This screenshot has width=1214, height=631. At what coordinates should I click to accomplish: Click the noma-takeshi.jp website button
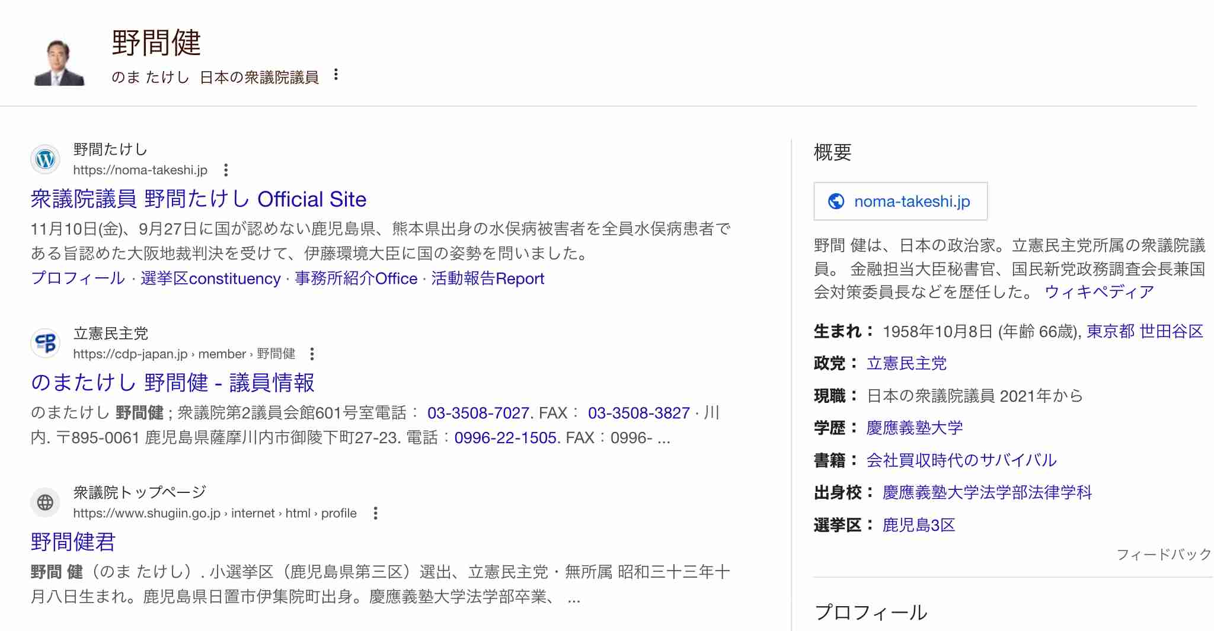900,201
